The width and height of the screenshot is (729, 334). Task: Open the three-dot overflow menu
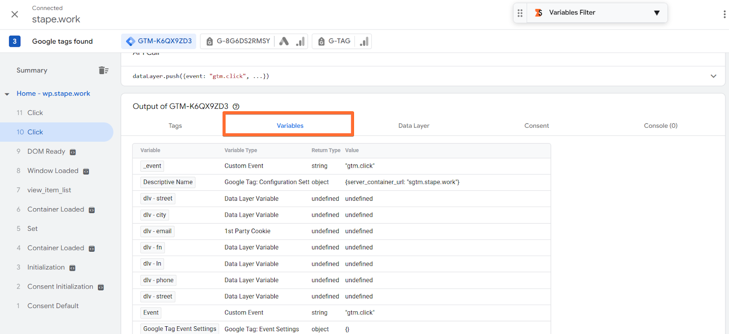[x=724, y=14]
